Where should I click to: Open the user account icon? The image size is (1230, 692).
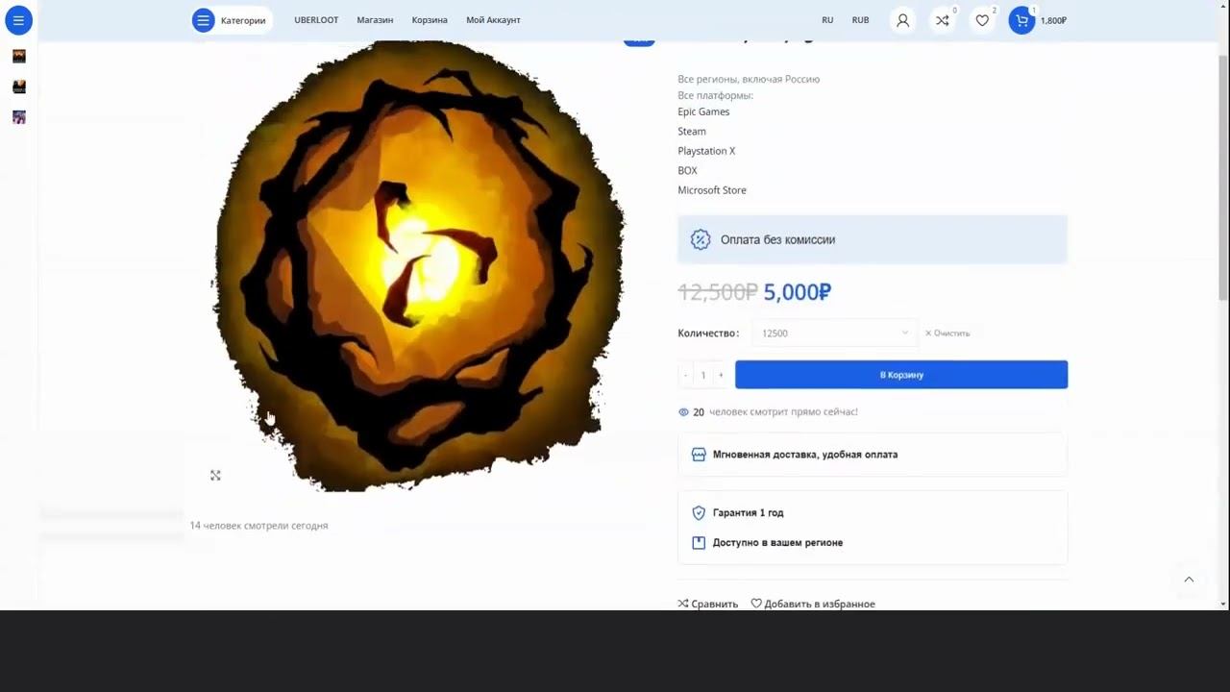tap(902, 20)
